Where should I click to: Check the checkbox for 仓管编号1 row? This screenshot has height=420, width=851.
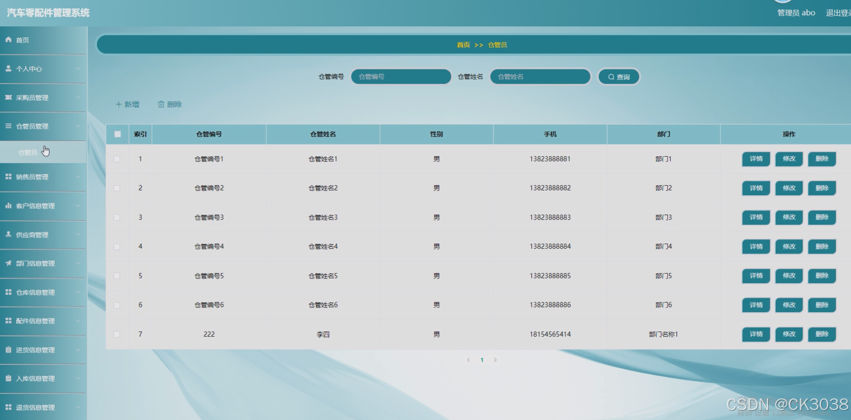point(117,159)
